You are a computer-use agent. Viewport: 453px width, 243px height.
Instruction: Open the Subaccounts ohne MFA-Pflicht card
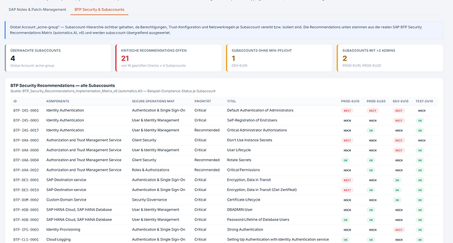pos(279,58)
